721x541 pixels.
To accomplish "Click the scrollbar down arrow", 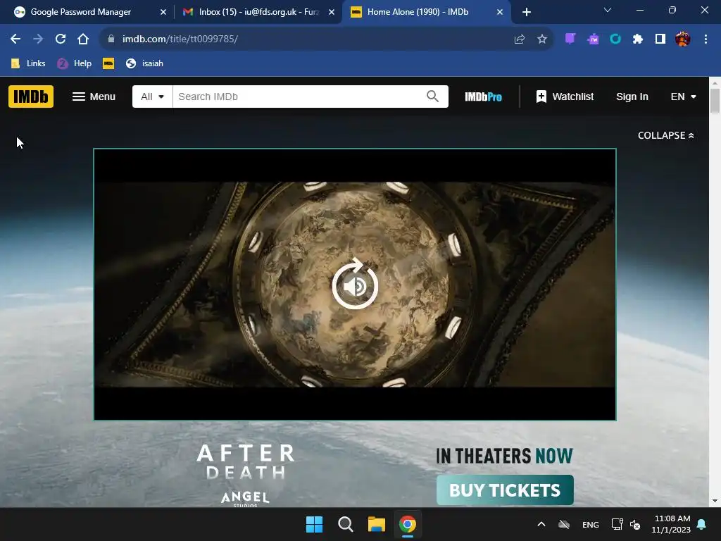I will point(715,501).
